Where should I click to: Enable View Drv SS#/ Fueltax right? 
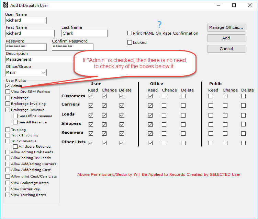click(8, 92)
